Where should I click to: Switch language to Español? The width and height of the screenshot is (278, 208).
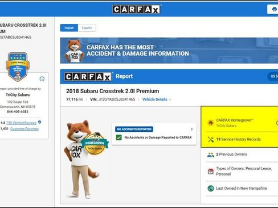87,28
